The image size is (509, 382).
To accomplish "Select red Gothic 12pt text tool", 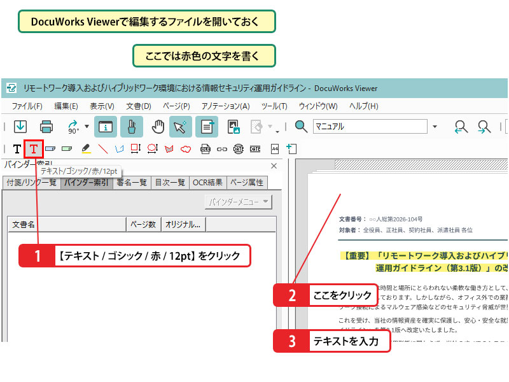I will 34,149.
